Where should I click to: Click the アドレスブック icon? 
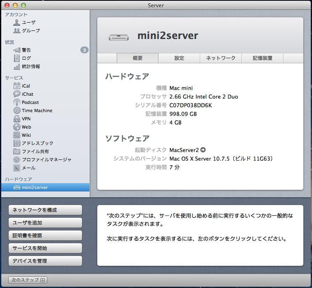coord(17,143)
